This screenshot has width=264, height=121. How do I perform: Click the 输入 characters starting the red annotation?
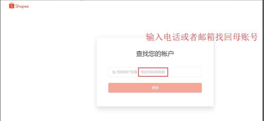tap(154, 37)
